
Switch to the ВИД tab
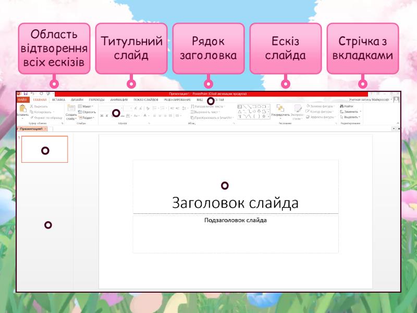pyautogui.click(x=200, y=100)
